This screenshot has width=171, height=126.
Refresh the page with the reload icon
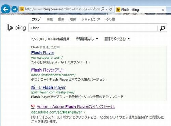point(111,9)
